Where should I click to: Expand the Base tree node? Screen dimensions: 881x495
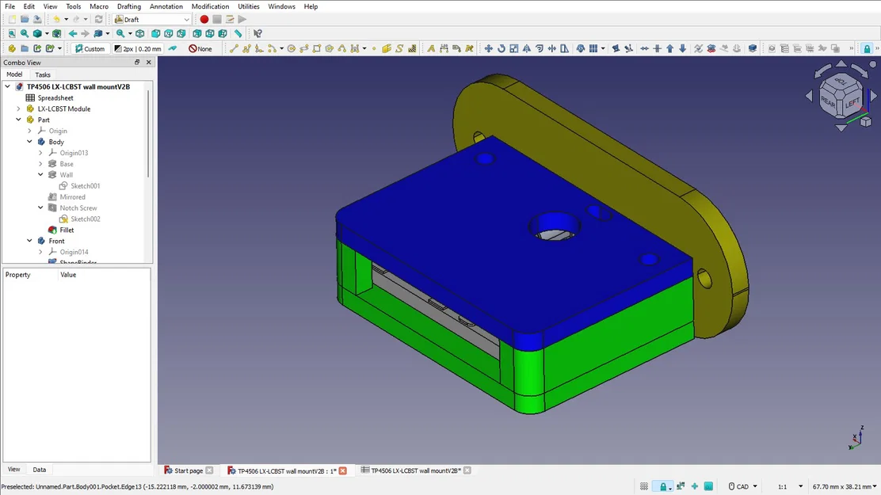pyautogui.click(x=40, y=164)
